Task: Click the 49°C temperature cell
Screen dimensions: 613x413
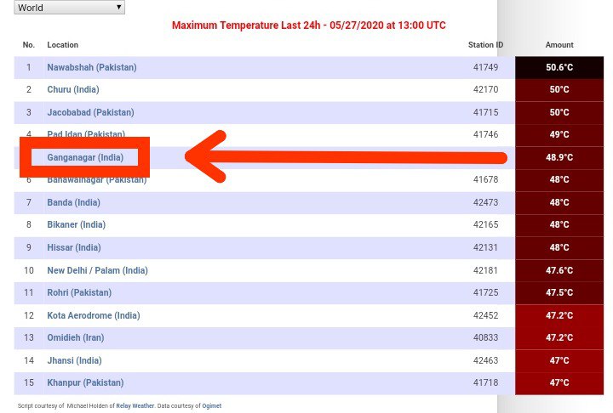Action: [559, 135]
